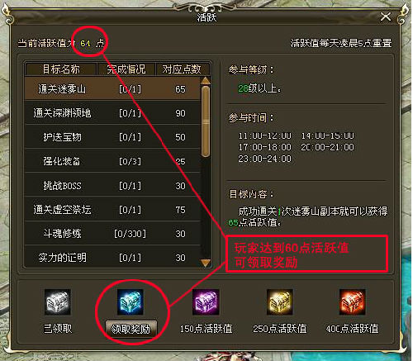Select the 护送宝物 row

112,137
